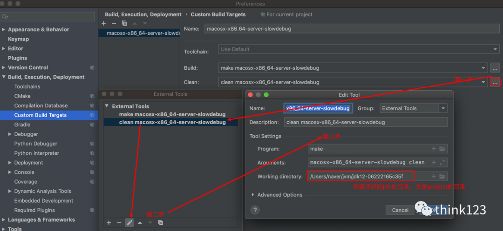Screen dimensions: 503x231
Task: Expand Deployment subsection
Action: point(10,163)
